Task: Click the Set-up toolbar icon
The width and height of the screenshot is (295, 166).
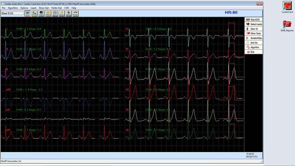Action: [69, 13]
